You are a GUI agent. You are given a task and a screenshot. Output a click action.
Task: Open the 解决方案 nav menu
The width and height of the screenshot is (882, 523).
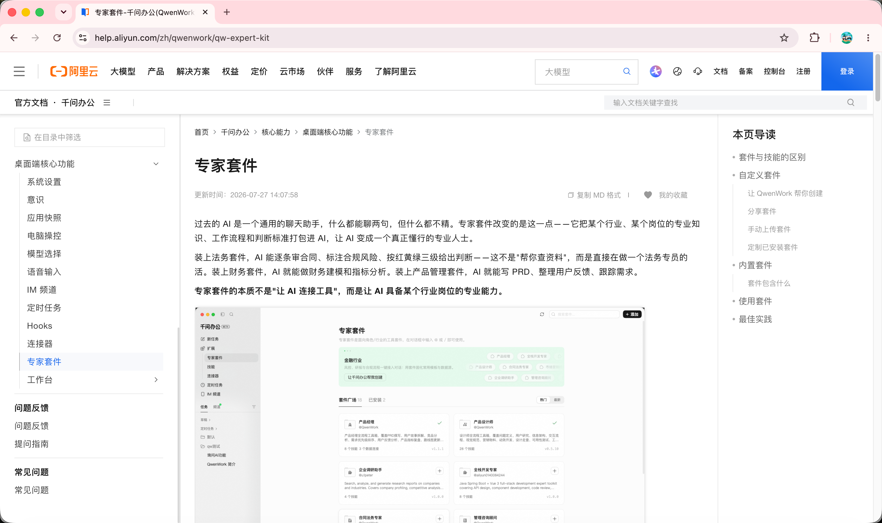pyautogui.click(x=193, y=72)
